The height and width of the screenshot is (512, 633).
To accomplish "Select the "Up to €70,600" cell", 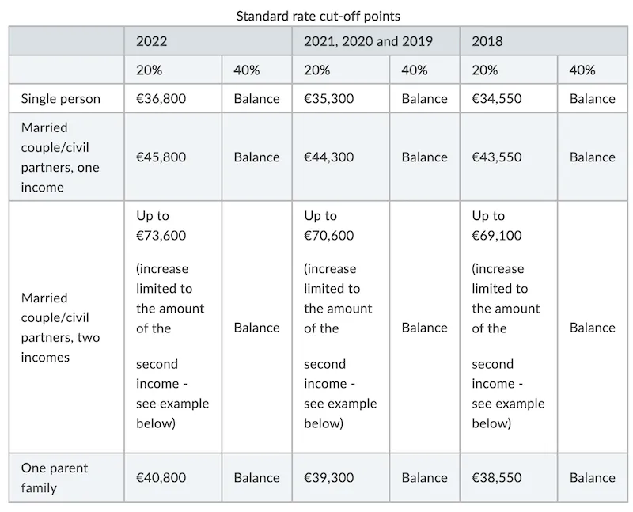I will click(x=328, y=226).
